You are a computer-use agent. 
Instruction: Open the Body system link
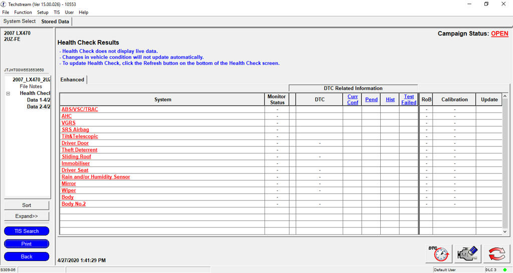[68, 197]
